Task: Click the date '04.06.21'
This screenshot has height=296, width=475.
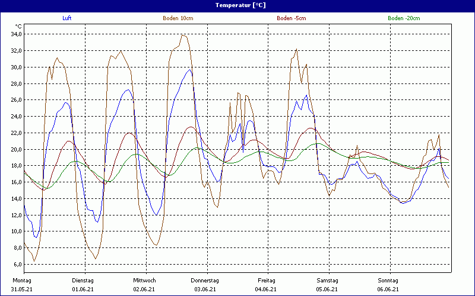Action: pos(265,289)
